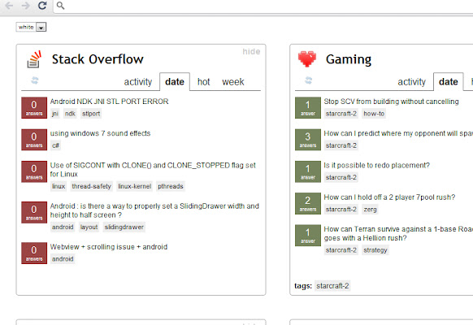The image size is (473, 325).
Task: Open Is it possible to redo placement
Action: [377, 165]
